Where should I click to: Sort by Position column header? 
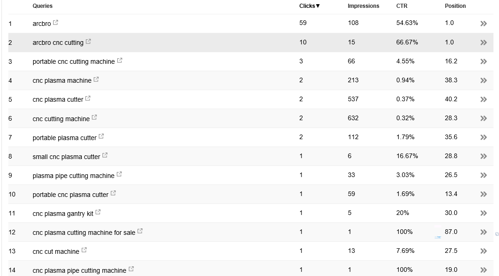(x=455, y=6)
